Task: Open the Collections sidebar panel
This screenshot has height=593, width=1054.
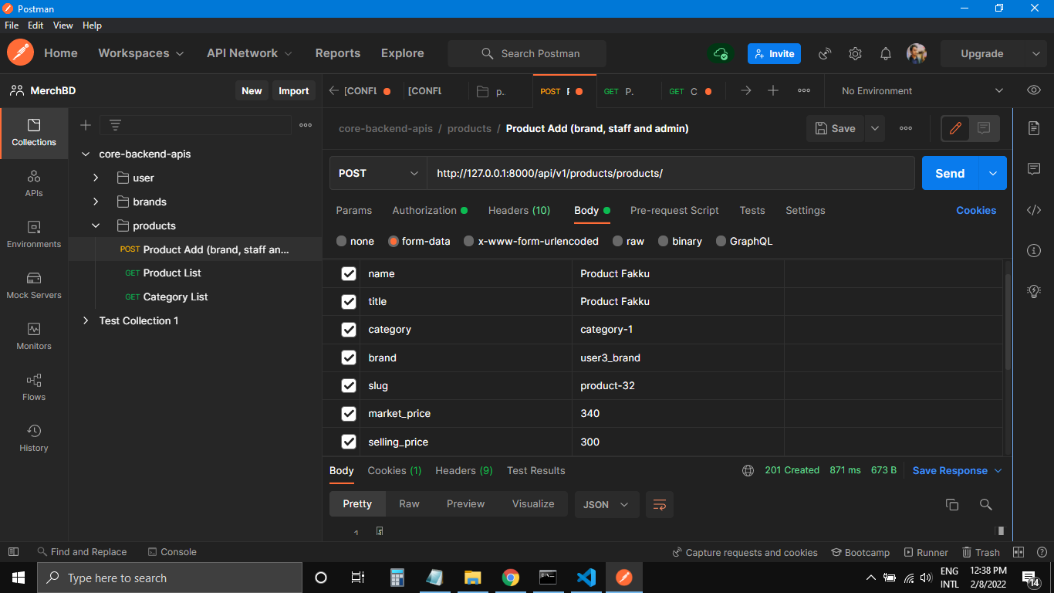Action: pyautogui.click(x=34, y=133)
